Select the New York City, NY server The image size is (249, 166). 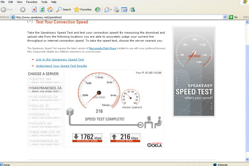click(x=45, y=133)
